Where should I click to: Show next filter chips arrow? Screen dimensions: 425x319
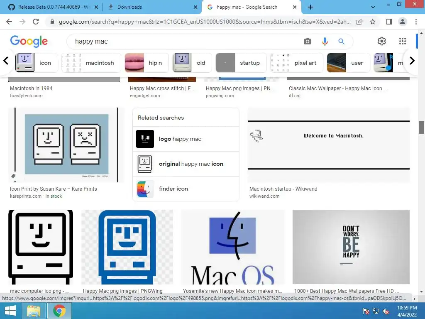[412, 61]
